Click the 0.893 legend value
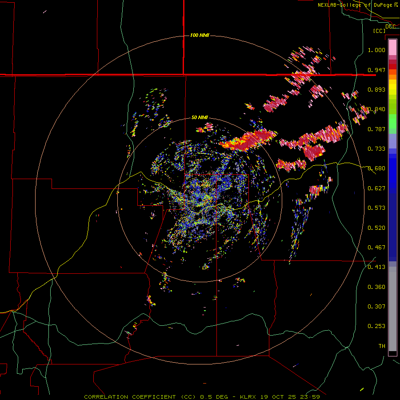Image resolution: width=400 pixels, height=400 pixels. (376, 89)
